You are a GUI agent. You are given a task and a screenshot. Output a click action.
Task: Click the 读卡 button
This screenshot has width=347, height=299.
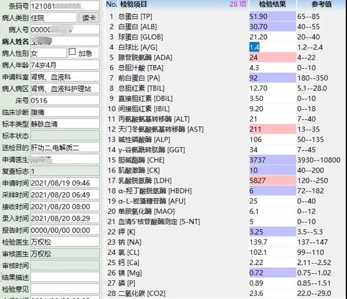89,18
